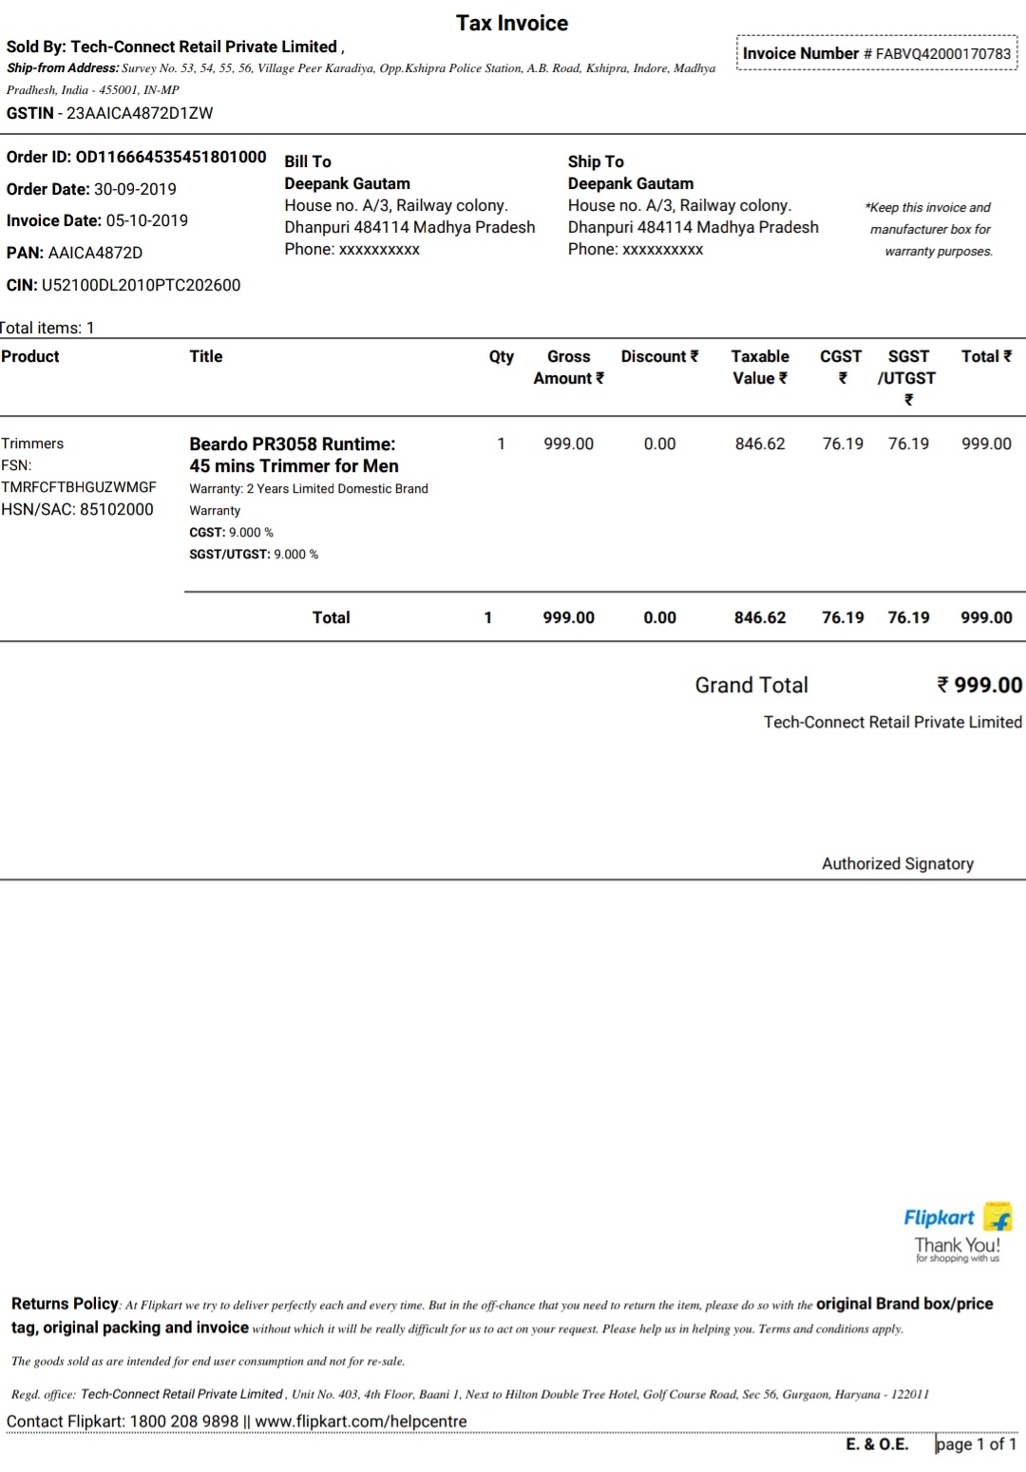
Task: Click the Tax Invoice heading
Action: pos(512,23)
